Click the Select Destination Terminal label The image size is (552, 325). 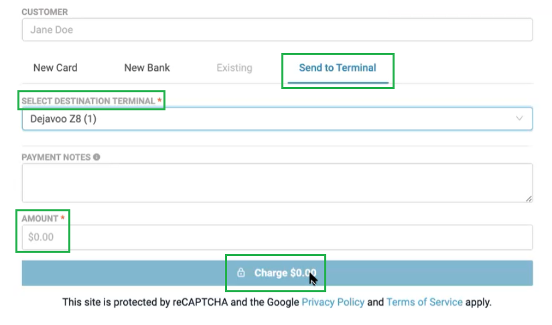88,100
